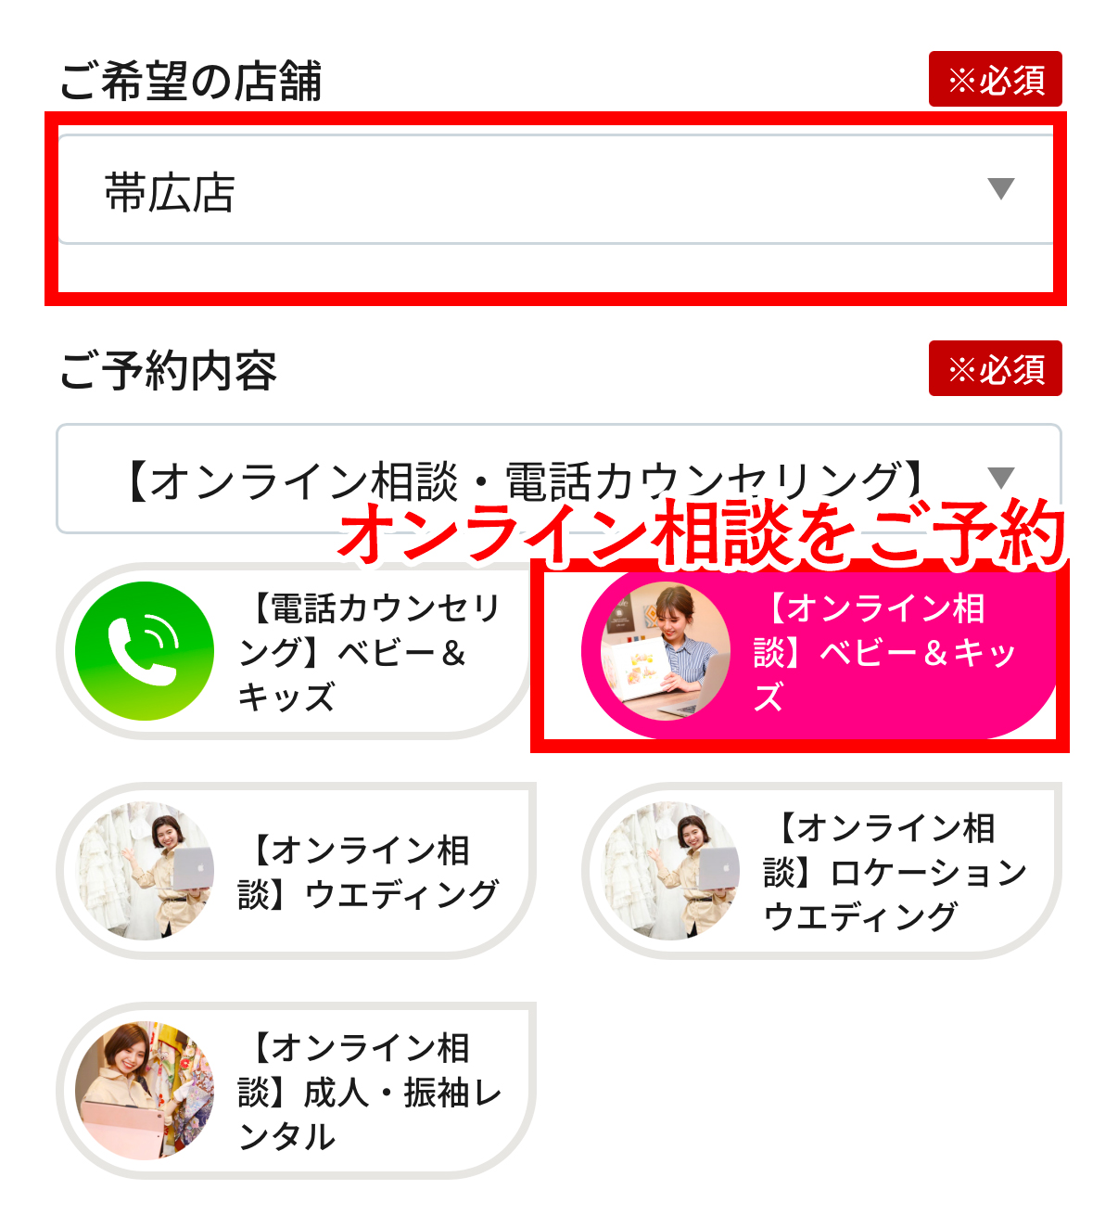This screenshot has width=1118, height=1228.
Task: Click the green phone call icon
Action: [x=145, y=651]
